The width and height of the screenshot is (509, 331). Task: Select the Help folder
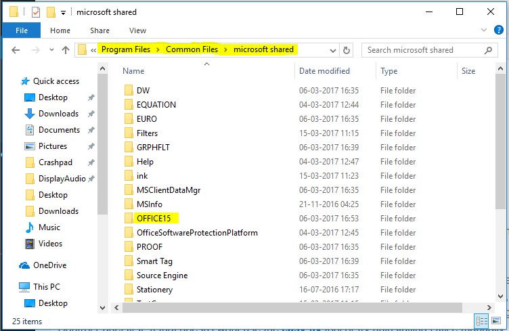(145, 162)
